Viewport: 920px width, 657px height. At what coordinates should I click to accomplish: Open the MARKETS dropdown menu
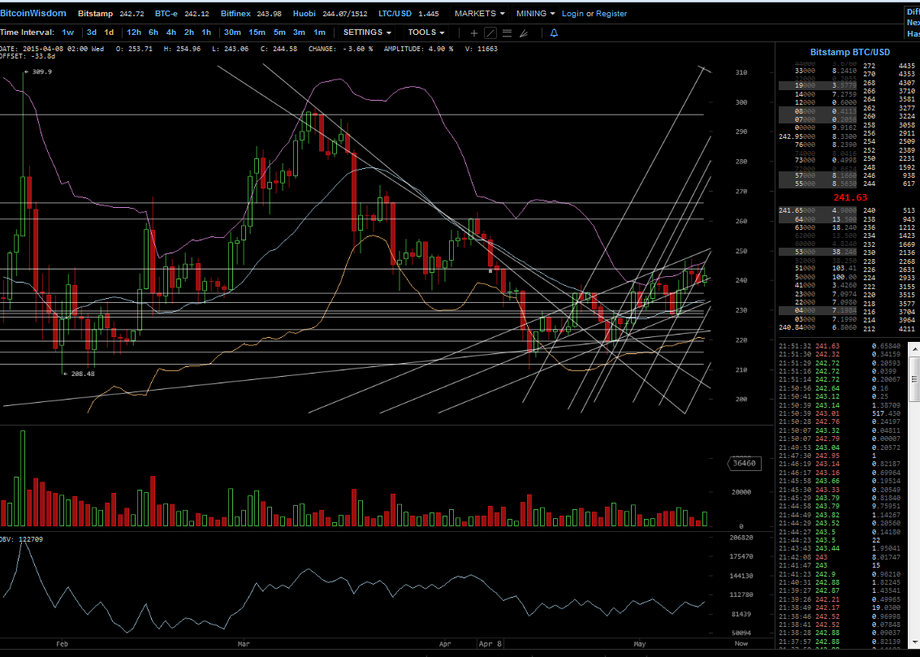[479, 13]
